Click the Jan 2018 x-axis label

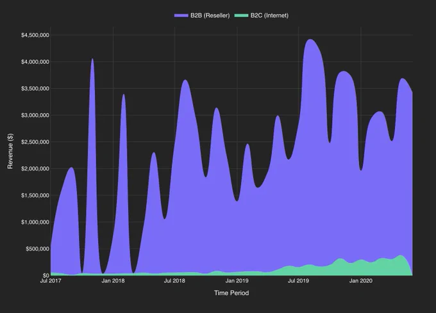coord(113,281)
